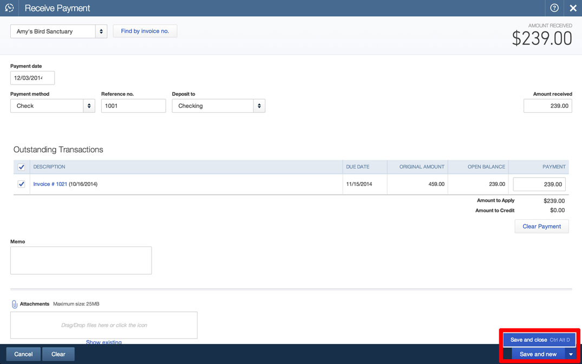Click the Payment date field

pos(32,78)
